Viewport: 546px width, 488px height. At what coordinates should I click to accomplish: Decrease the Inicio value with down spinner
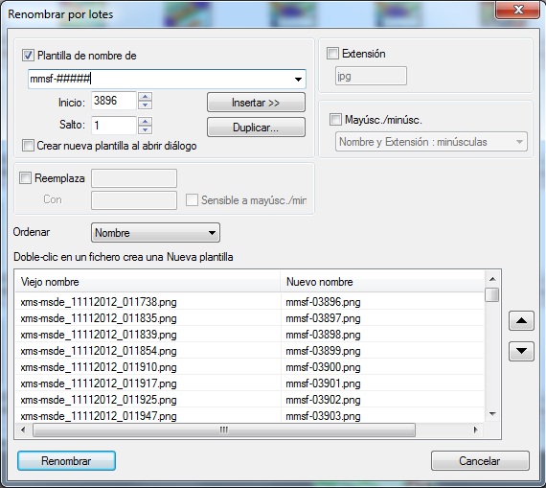(x=146, y=105)
